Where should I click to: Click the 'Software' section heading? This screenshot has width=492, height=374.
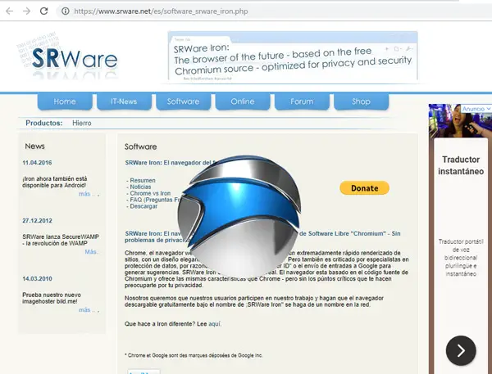(x=140, y=146)
